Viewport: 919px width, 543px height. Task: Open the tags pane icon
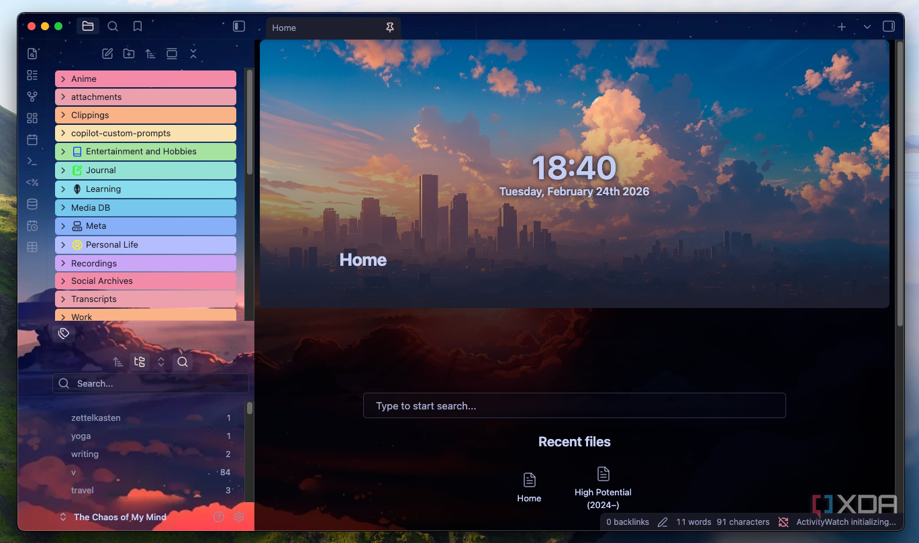64,333
